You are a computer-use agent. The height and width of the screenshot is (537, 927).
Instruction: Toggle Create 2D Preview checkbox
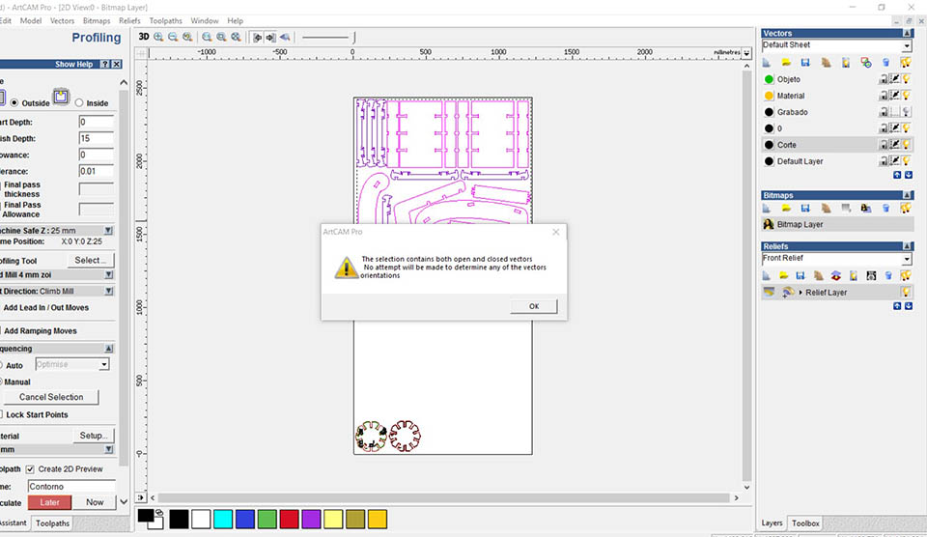[x=30, y=469]
